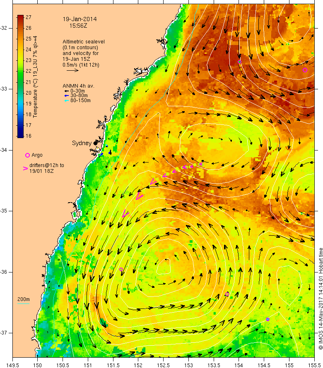This screenshot has height=368, width=323.
Task: Click the 149.5 longitude axis label
Action: [12, 365]
